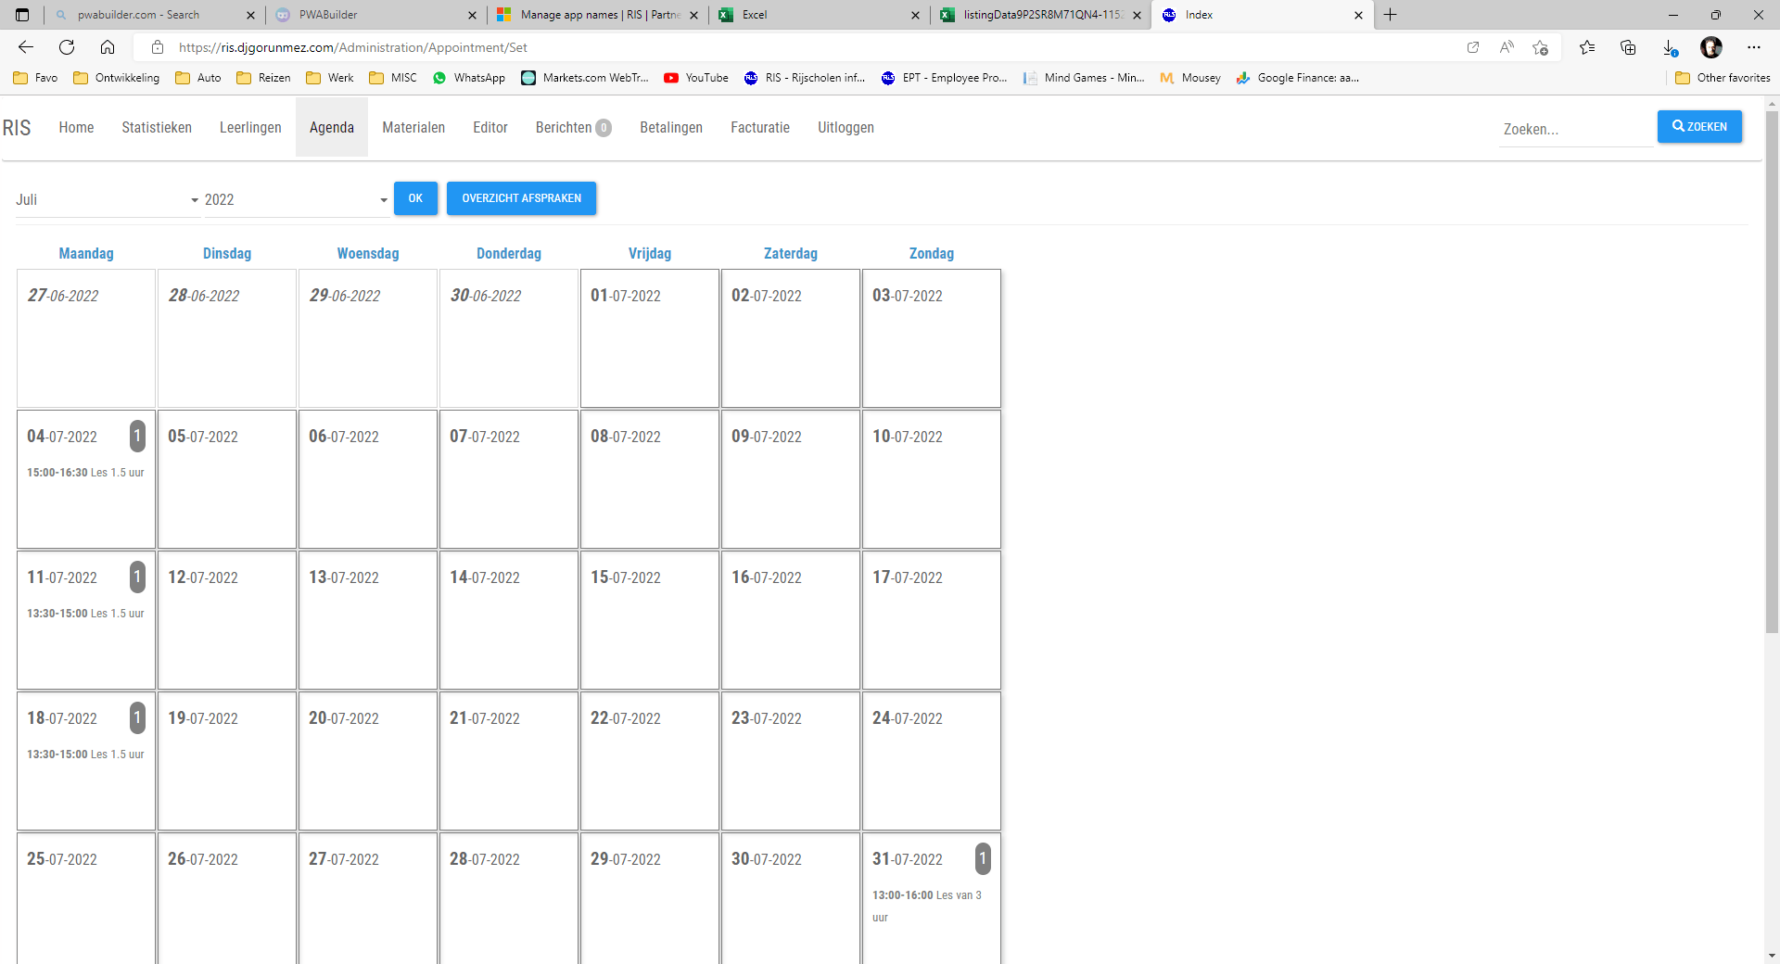This screenshot has height=964, width=1780.
Task: Go back with the browser back arrow
Action: [x=26, y=47]
